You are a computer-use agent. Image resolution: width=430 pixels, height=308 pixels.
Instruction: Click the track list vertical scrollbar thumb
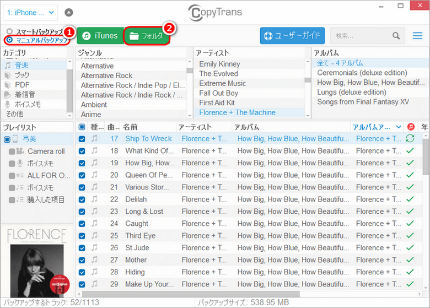click(x=426, y=156)
